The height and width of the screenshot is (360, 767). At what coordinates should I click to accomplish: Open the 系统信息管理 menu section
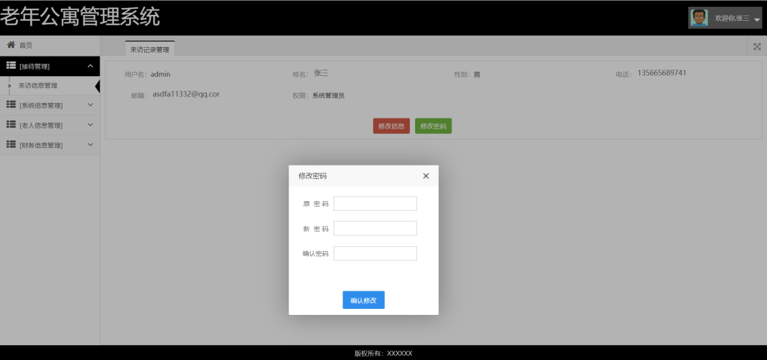click(50, 105)
